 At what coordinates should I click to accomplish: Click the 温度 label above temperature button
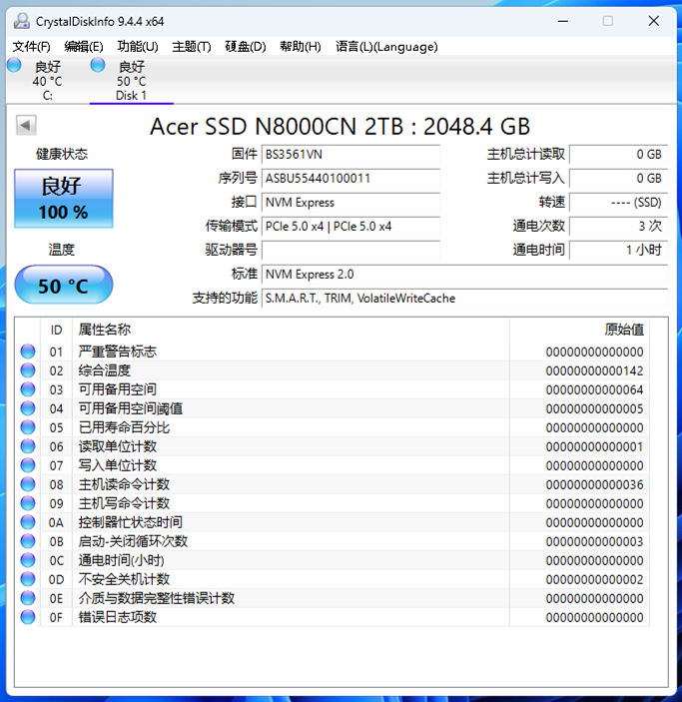point(62,250)
